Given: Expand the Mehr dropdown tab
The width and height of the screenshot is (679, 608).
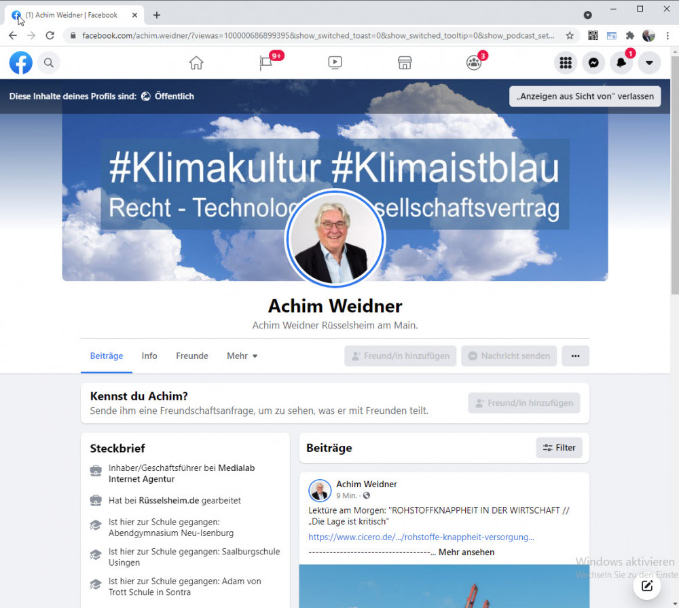Looking at the screenshot, I should pos(242,356).
